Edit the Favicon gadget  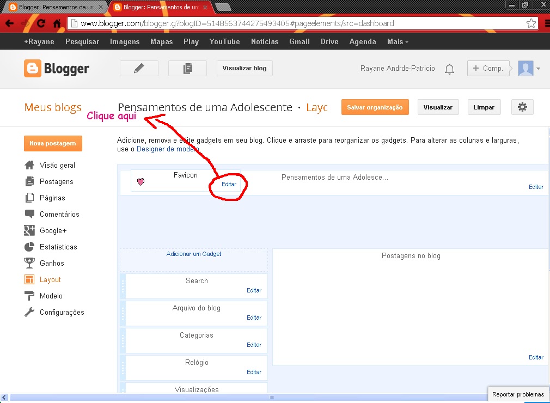pos(229,184)
